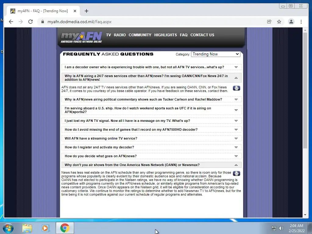Open the Chrome profile menu

291,22
